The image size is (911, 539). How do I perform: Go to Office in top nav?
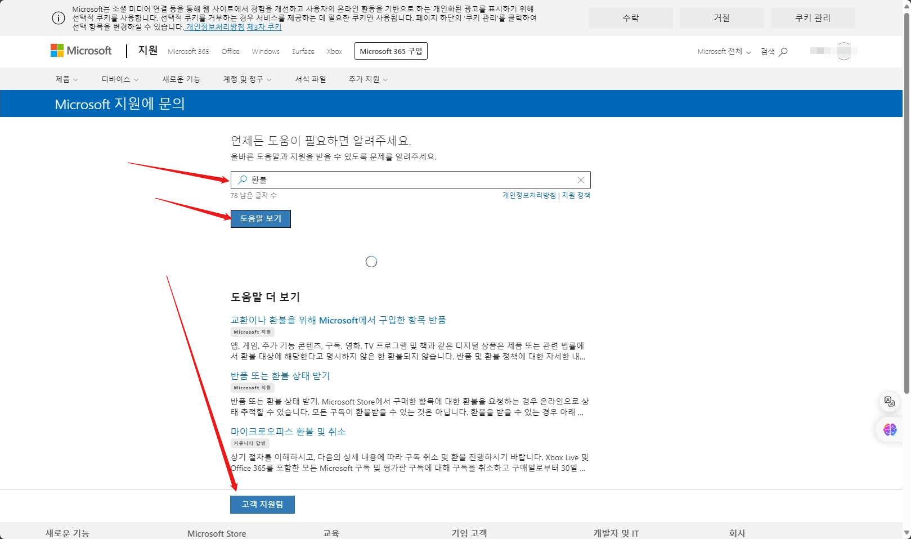point(231,52)
